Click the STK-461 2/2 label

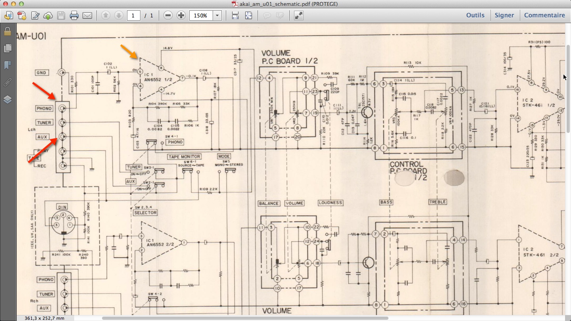[540, 252]
